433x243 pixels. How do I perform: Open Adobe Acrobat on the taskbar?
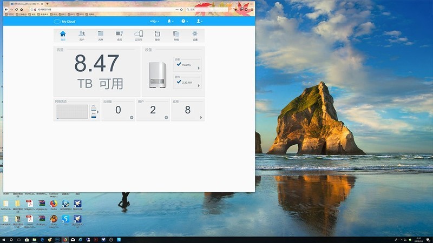[96, 240]
